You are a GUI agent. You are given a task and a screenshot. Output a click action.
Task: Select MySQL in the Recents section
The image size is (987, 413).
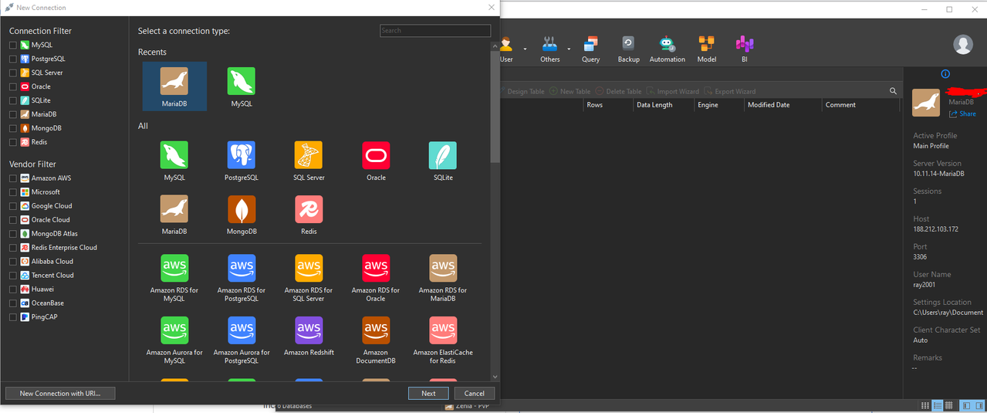coord(242,86)
